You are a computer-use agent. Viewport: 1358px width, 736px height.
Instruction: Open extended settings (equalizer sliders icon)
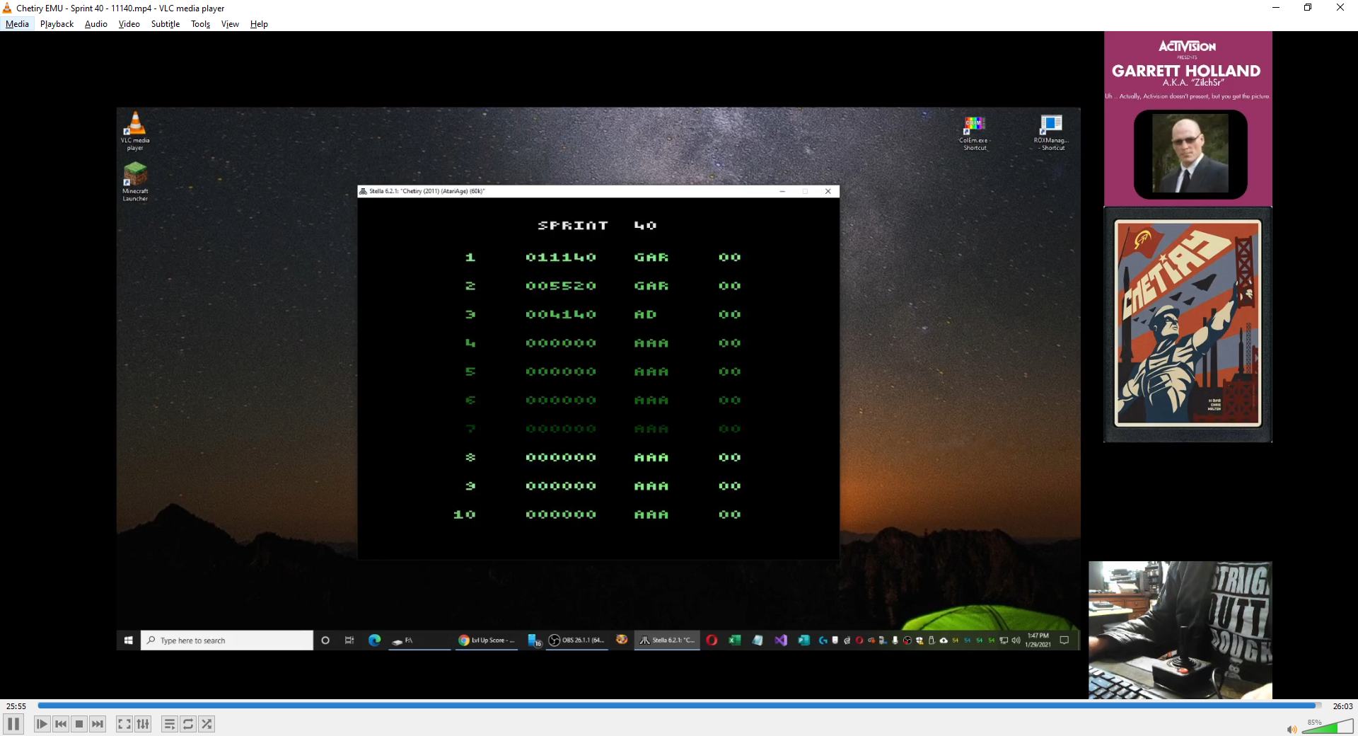[143, 724]
